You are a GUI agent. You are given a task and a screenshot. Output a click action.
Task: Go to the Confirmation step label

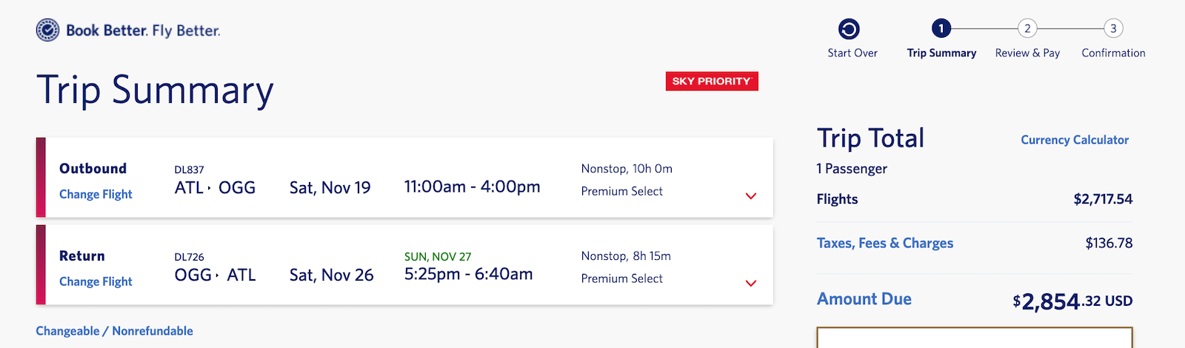pos(1113,53)
